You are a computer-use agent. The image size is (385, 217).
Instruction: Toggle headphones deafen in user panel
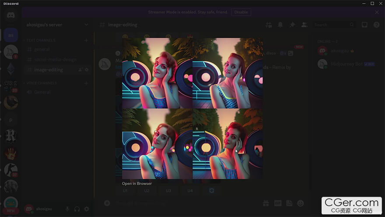77,209
